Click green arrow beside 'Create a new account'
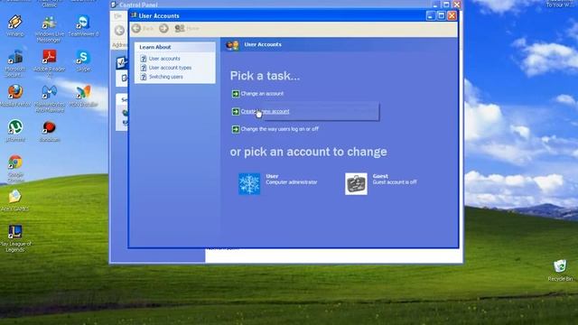The width and height of the screenshot is (578, 325). click(236, 111)
